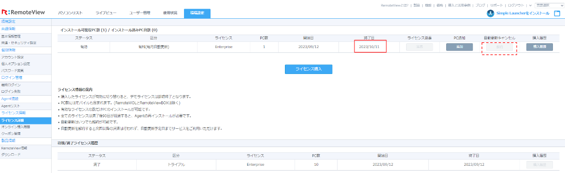The height and width of the screenshot is (173, 565).
Task: Click the 満了 status cell
Action: (x=97, y=164)
